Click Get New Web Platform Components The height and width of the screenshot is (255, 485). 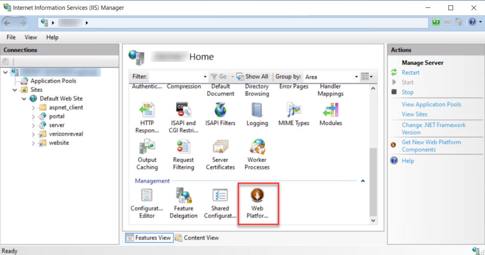coord(431,146)
